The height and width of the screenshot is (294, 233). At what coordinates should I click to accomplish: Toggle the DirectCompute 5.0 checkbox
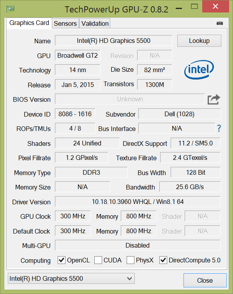163,260
